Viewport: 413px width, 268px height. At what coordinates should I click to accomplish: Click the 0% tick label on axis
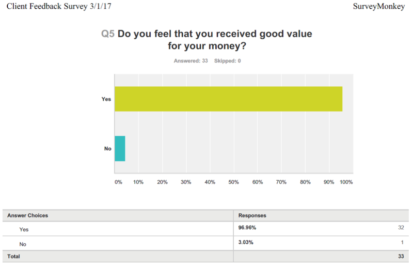(118, 182)
